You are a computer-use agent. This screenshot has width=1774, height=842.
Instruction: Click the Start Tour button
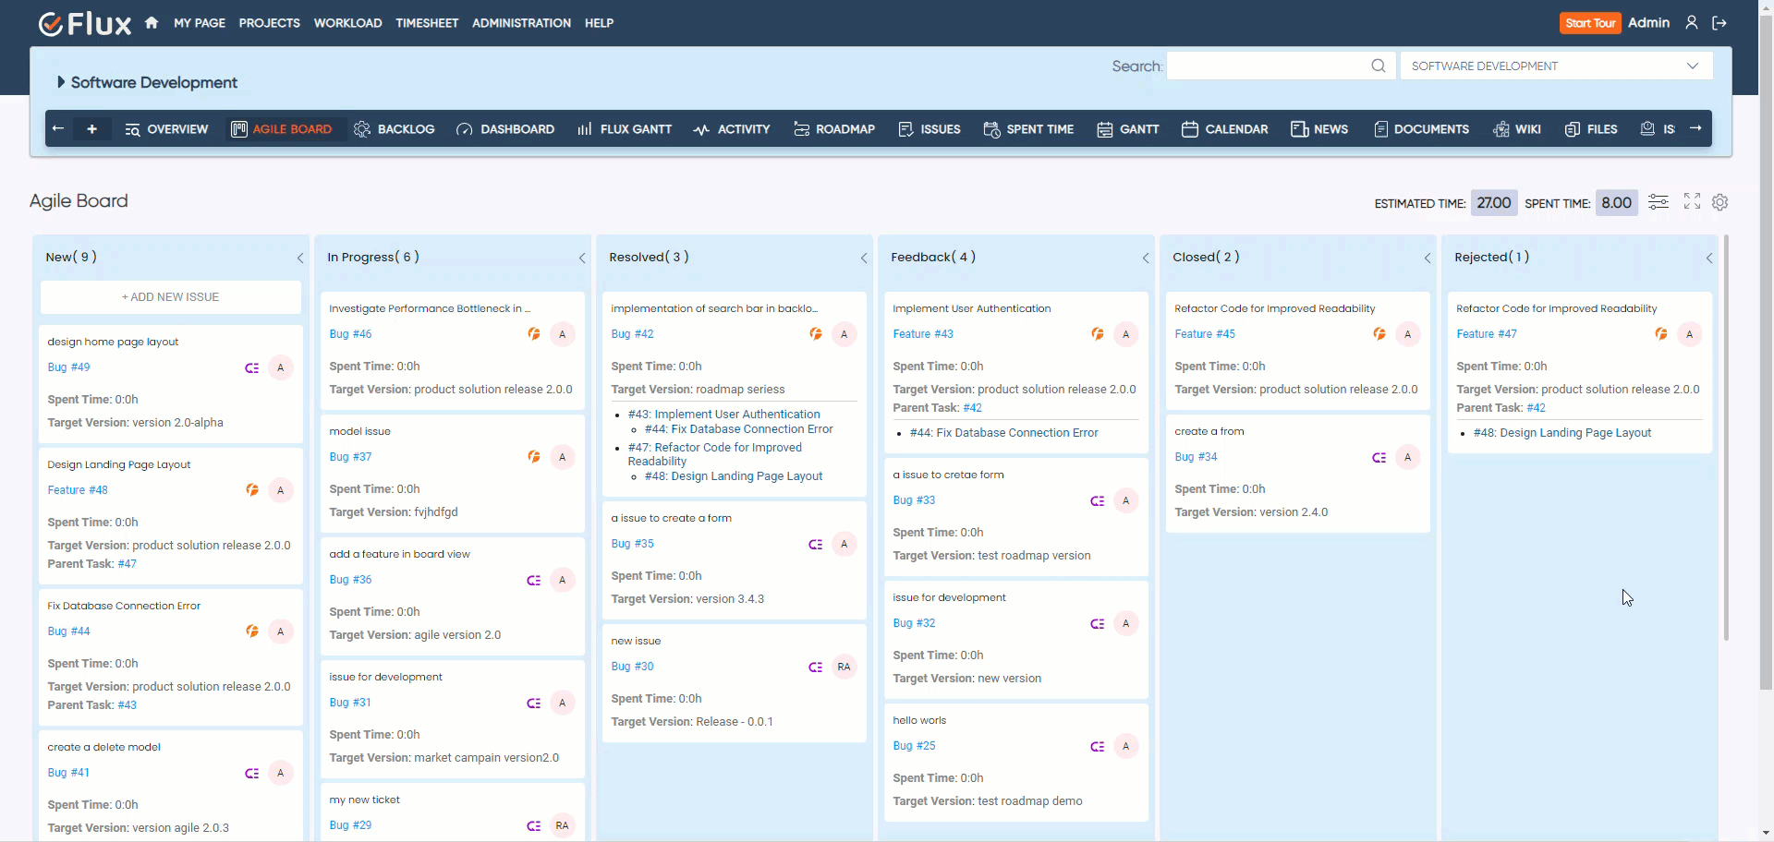tap(1590, 23)
